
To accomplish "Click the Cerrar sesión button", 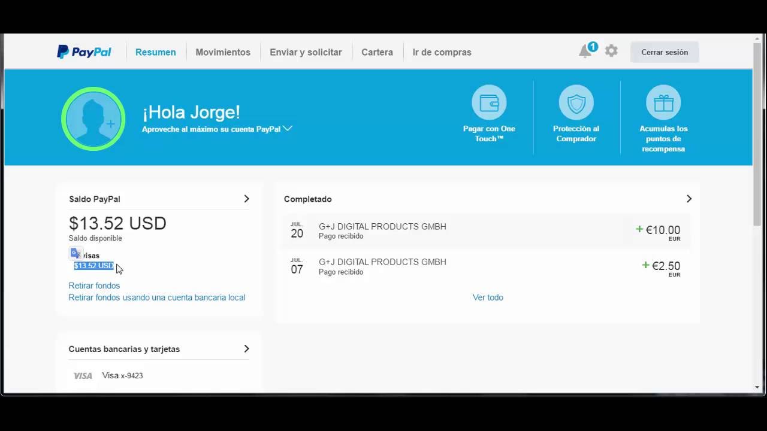I will coord(665,52).
